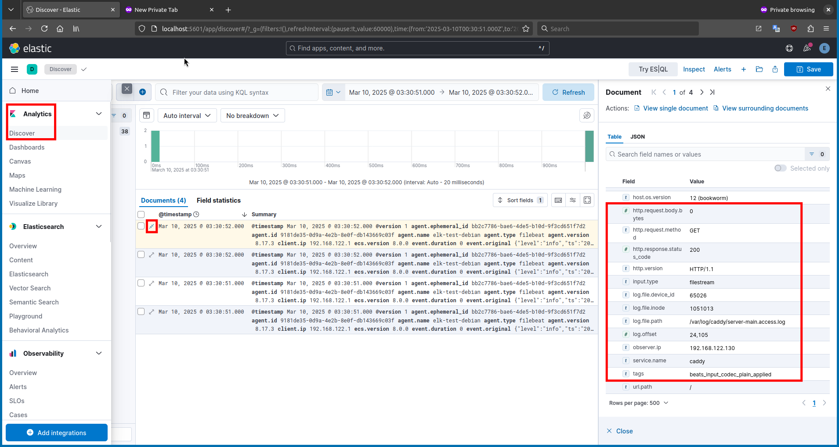This screenshot has width=839, height=447.
Task: Open the calendar quick menu
Action: click(333, 92)
